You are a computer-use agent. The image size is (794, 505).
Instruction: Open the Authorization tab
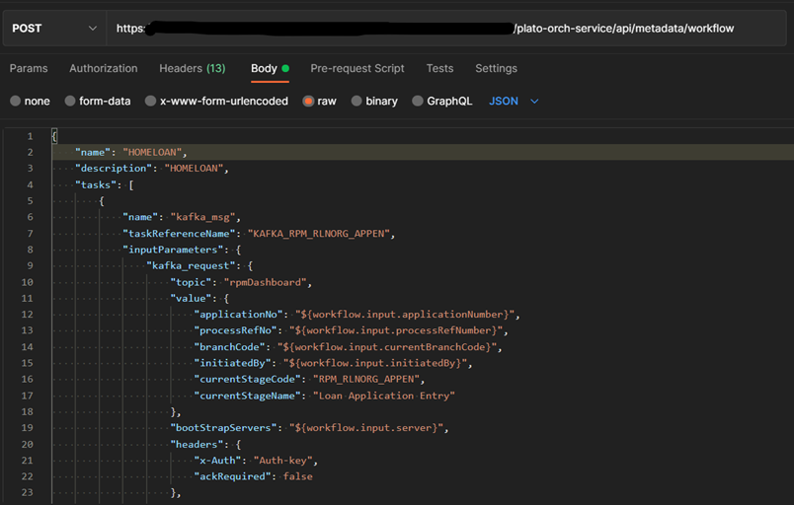[104, 68]
